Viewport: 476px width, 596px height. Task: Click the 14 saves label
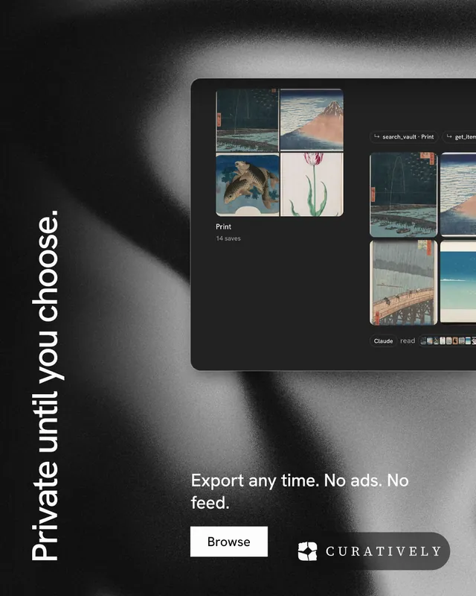[228, 238]
